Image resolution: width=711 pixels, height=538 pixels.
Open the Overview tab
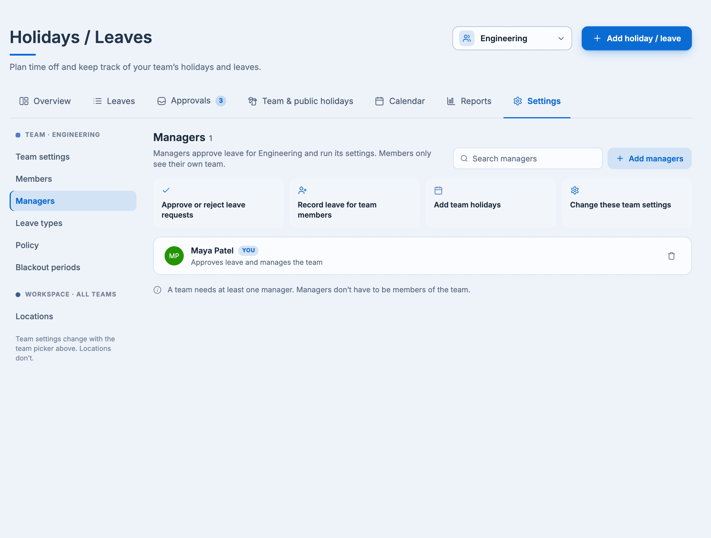tap(45, 101)
